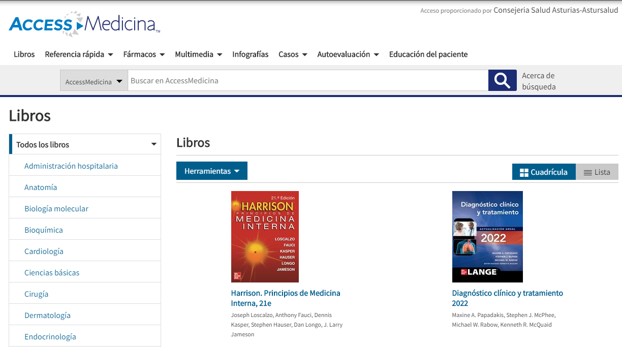Open the Multimedia menu

pyautogui.click(x=198, y=54)
